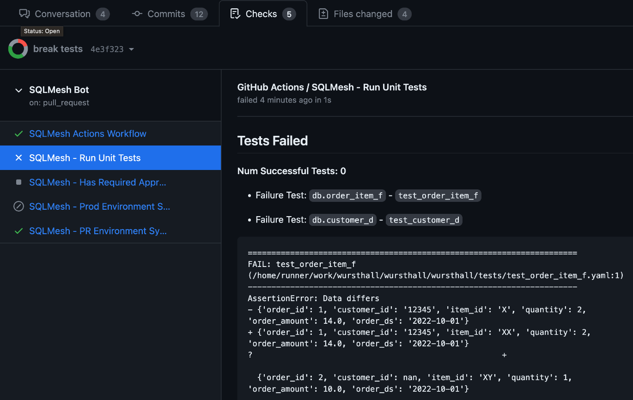Screen dimensions: 633x400
Task: Click the Checks count badge 5
Action: [289, 14]
